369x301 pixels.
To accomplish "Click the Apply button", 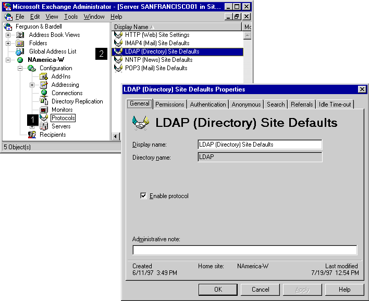I will [x=302, y=290].
